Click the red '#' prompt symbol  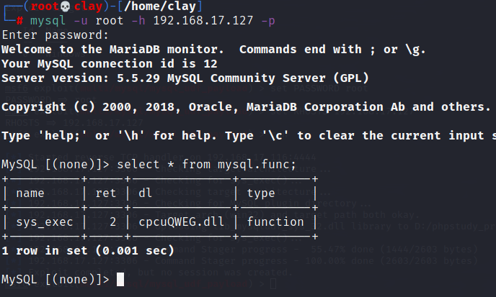tap(19, 21)
